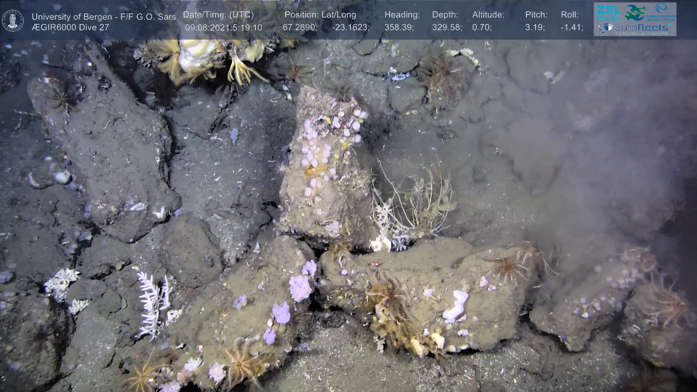The height and width of the screenshot is (392, 697).
Task: Click the ZSL Institute of Zoology logo
Action: click(608, 12)
